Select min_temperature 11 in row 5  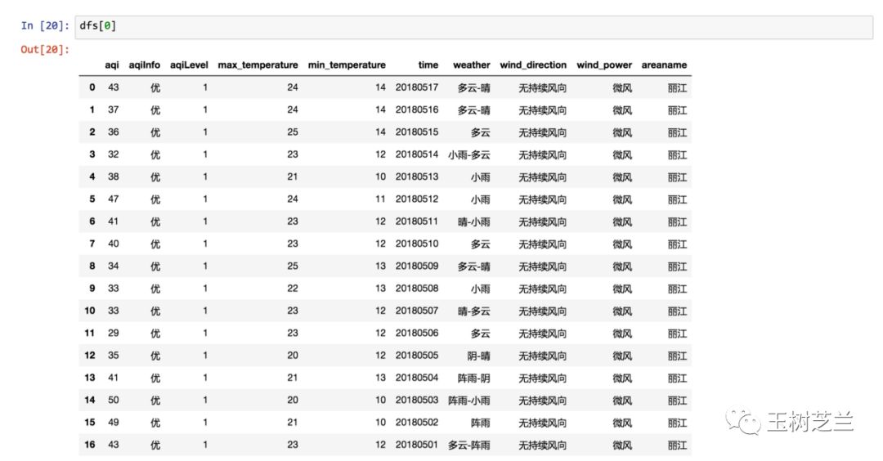coord(381,199)
